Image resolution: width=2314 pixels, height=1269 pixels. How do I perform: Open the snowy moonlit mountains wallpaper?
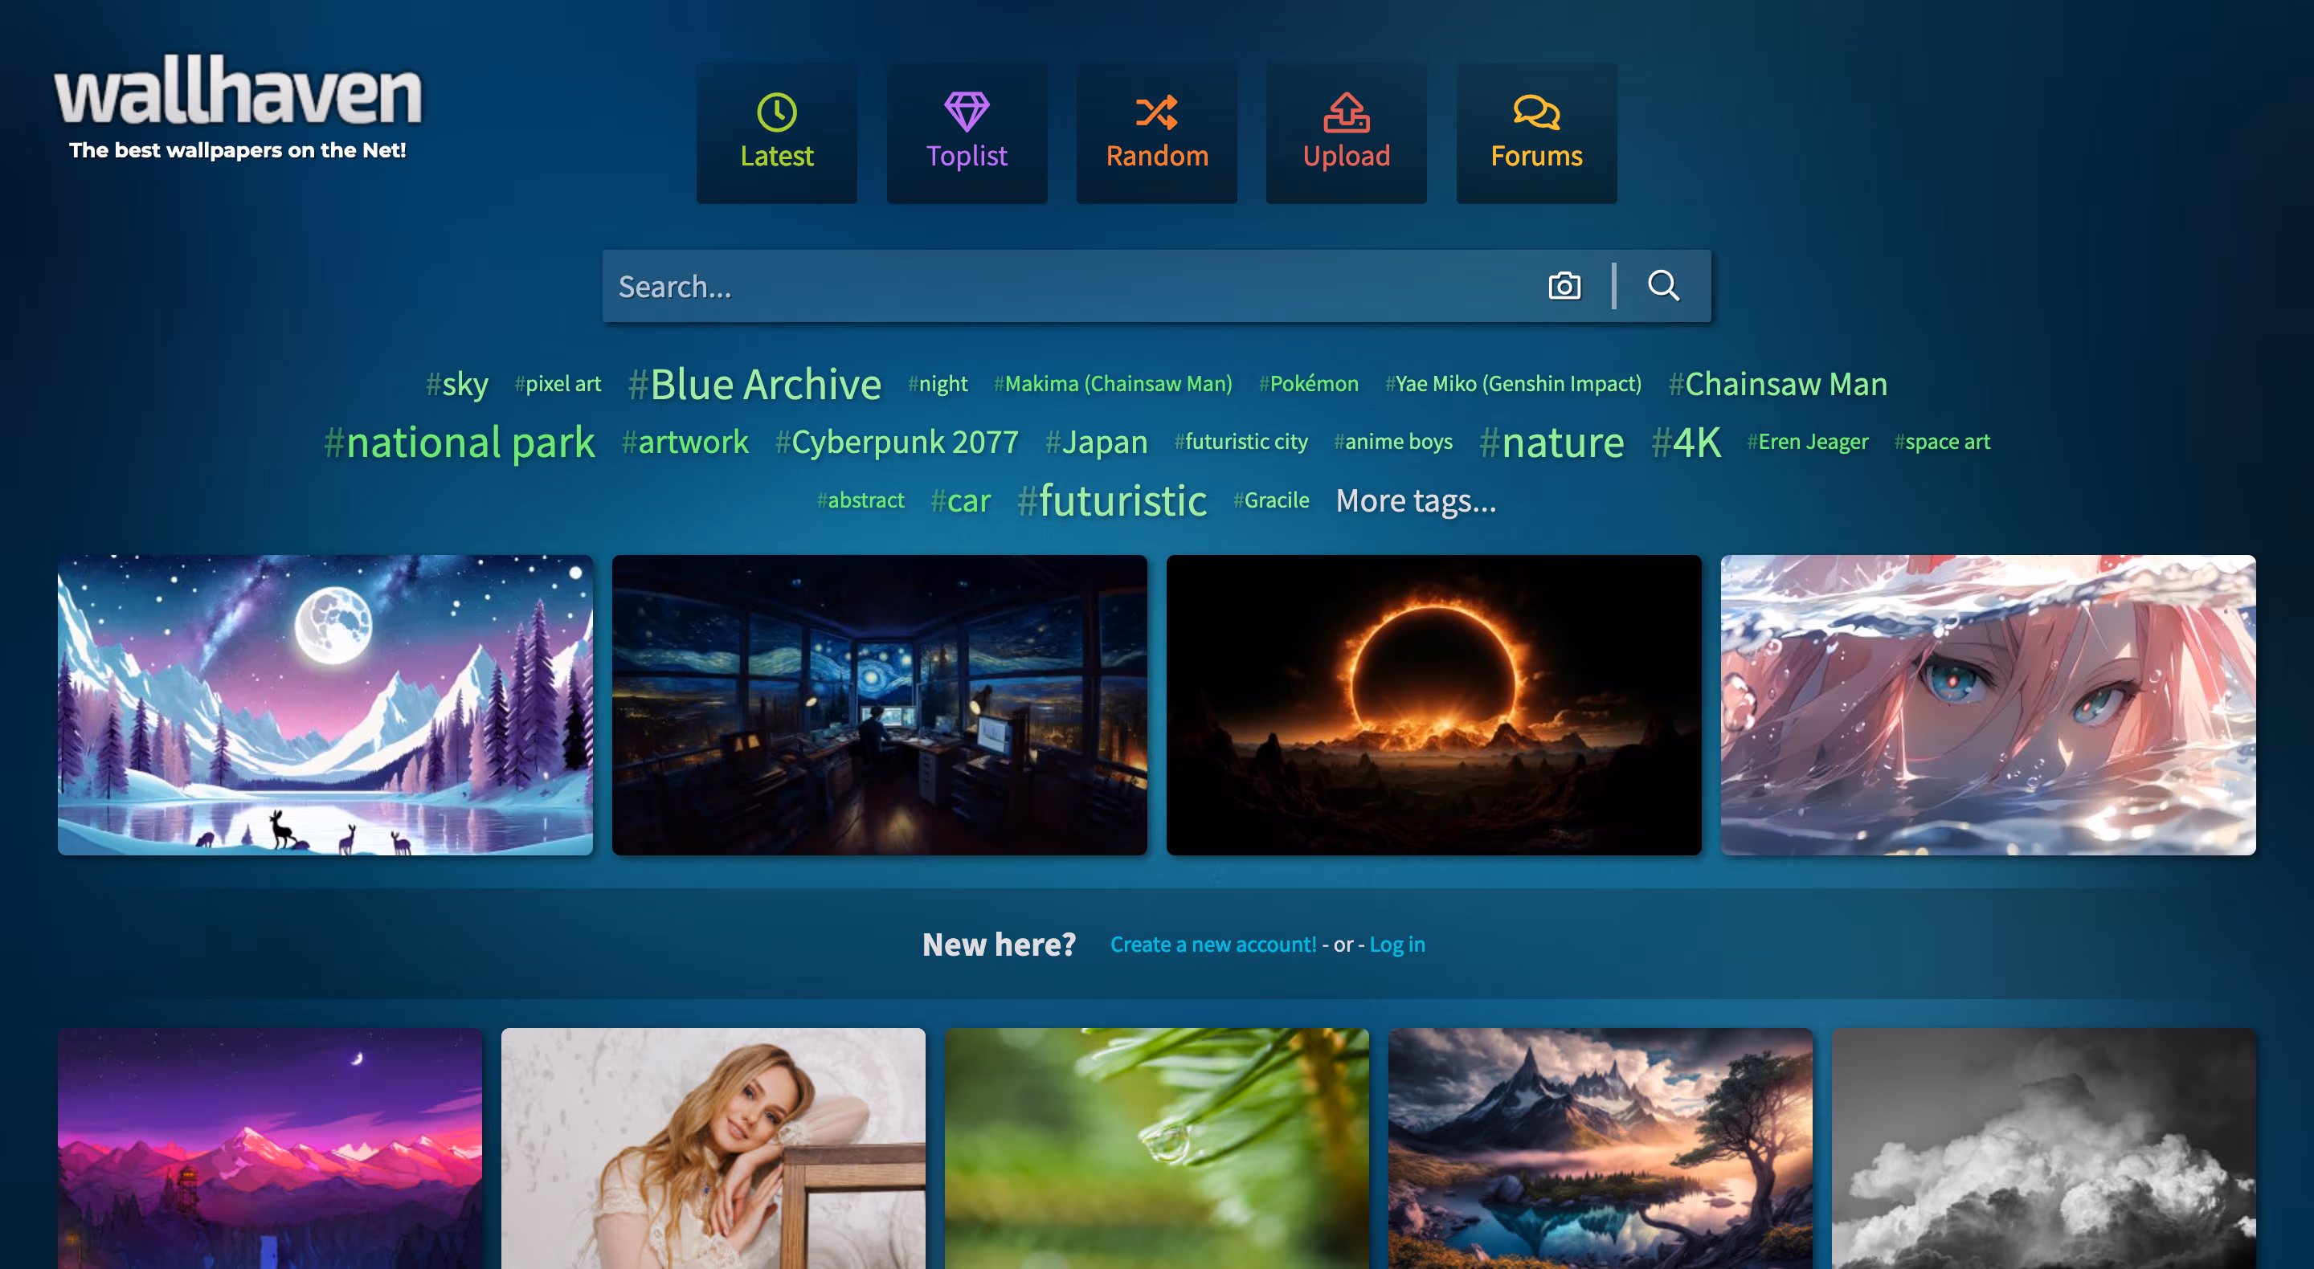325,705
